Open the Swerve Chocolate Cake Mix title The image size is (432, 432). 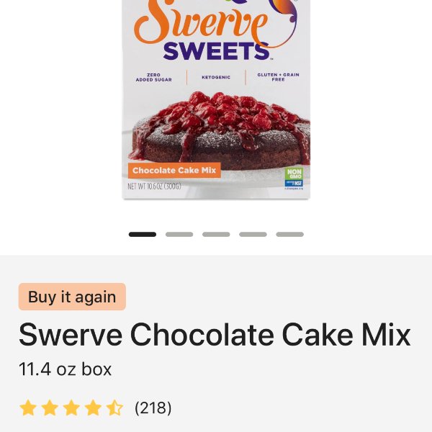coord(215,335)
